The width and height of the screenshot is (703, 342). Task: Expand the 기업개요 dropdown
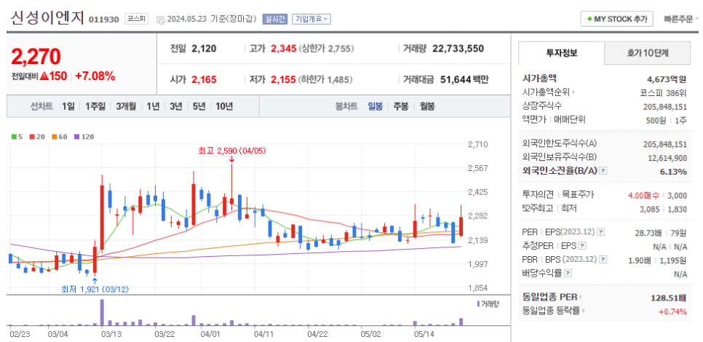pyautogui.click(x=311, y=19)
